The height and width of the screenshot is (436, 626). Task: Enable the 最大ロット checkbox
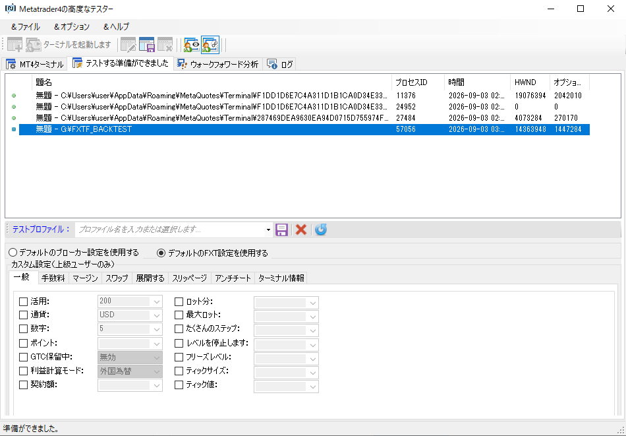179,315
